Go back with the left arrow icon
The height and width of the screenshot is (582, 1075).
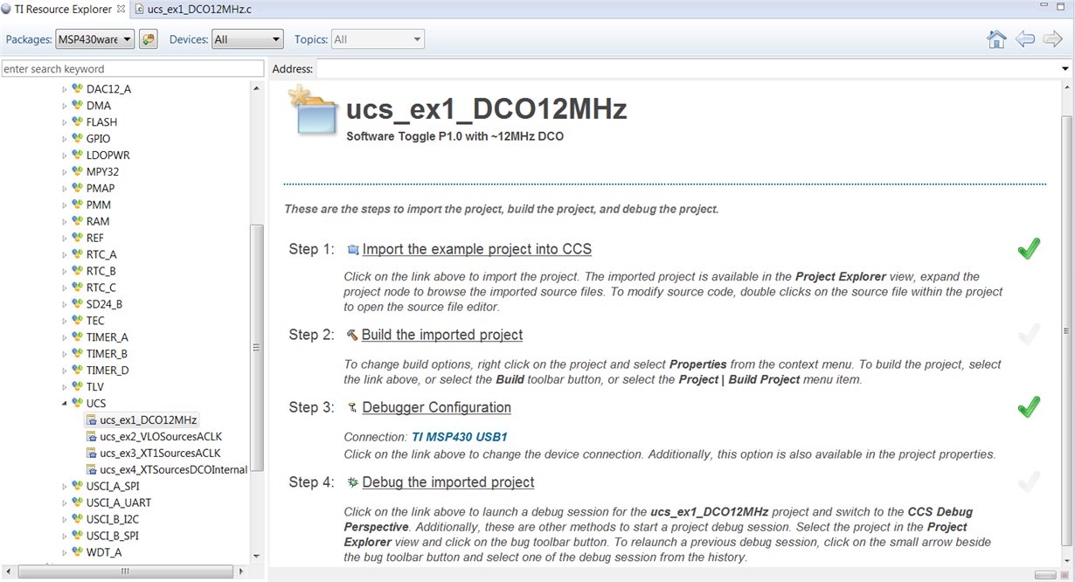(x=1025, y=39)
